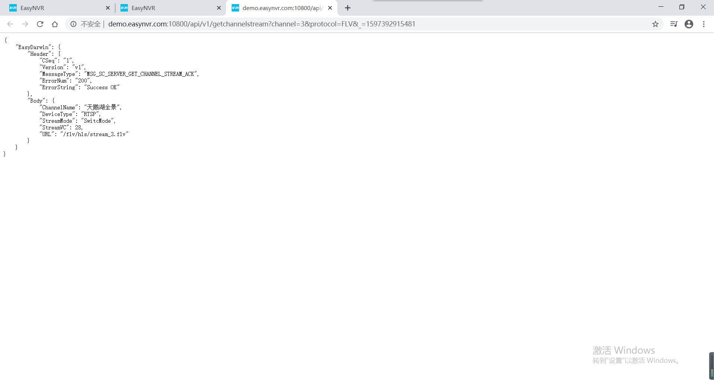Click the /flv/hls/stream_3.flv URL value
This screenshot has width=714, height=383.
[94, 134]
